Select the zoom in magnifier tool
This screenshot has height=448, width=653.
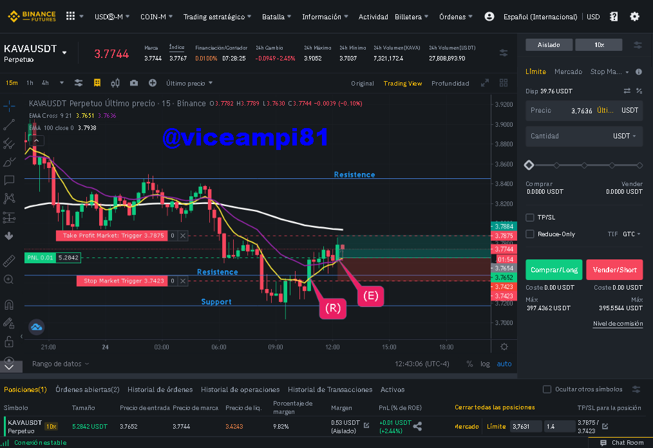9,279
